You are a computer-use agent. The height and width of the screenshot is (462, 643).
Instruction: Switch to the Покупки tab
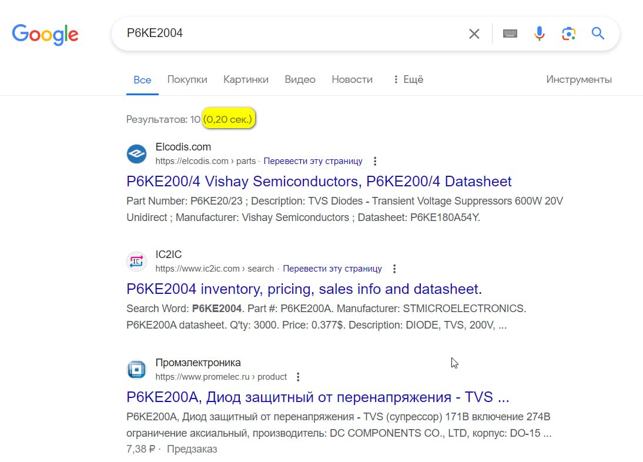pyautogui.click(x=187, y=79)
